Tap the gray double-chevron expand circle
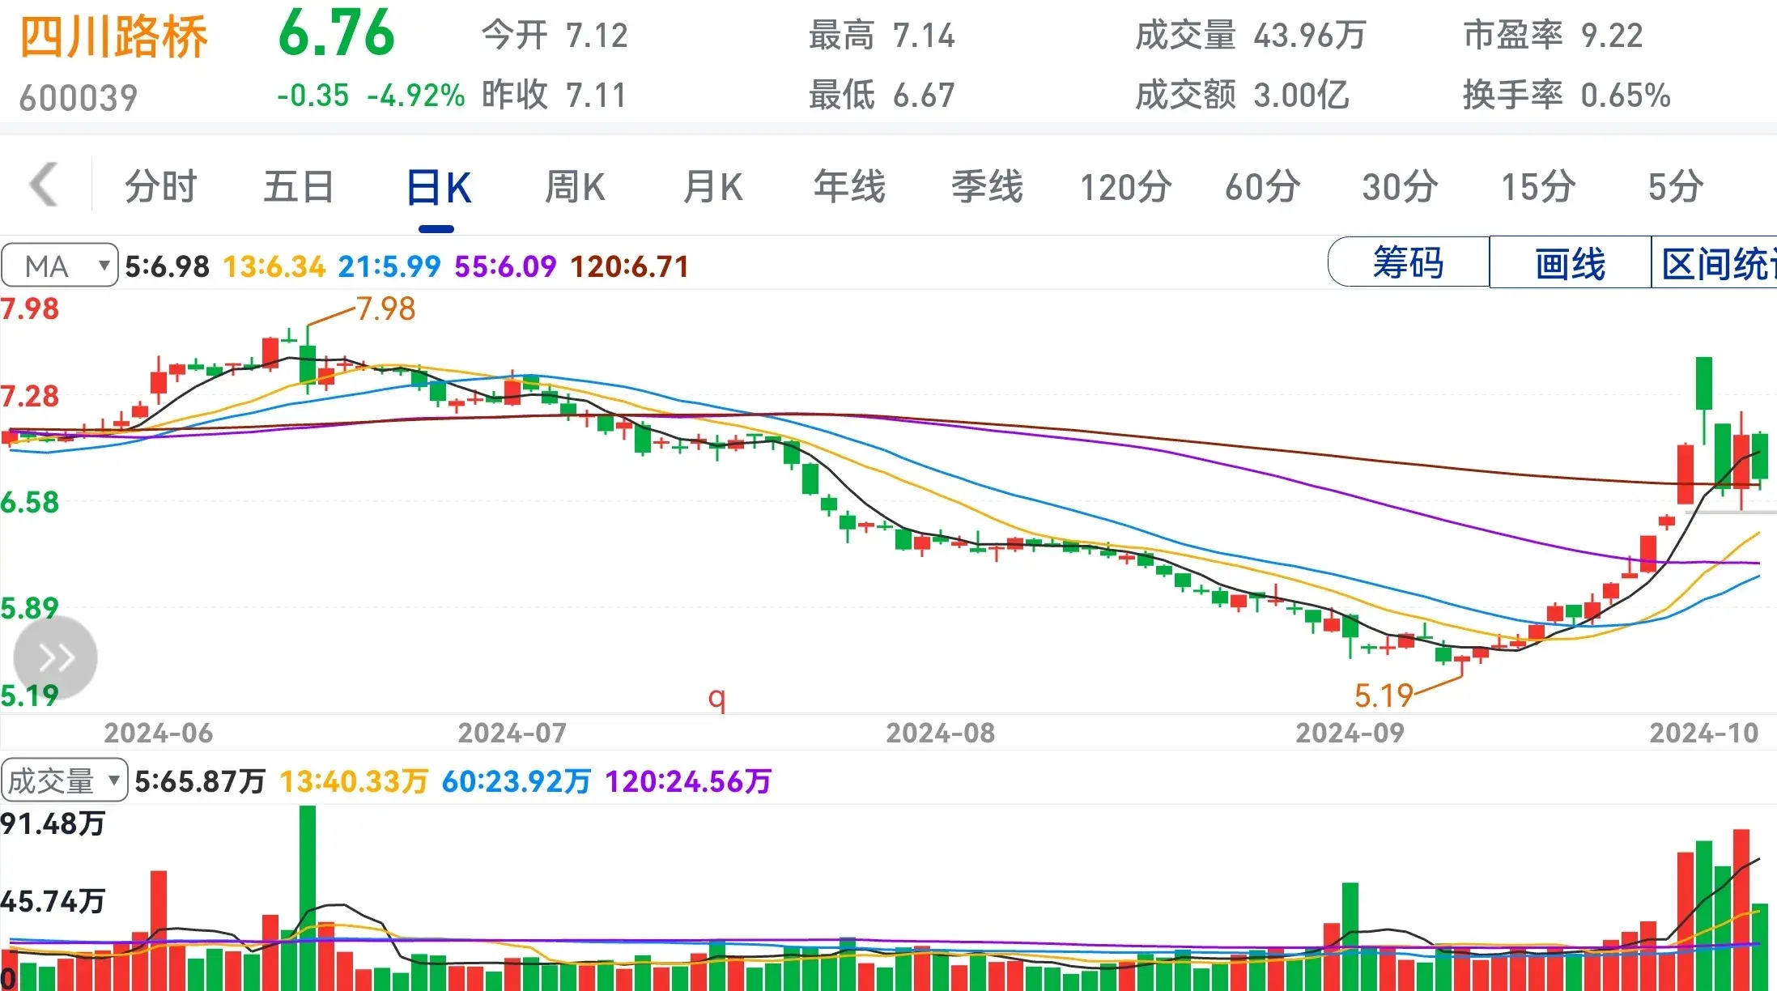 (x=55, y=657)
